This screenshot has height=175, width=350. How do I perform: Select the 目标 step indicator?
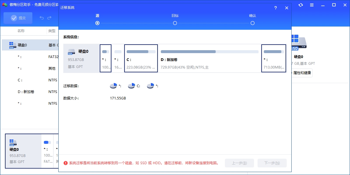click(175, 23)
